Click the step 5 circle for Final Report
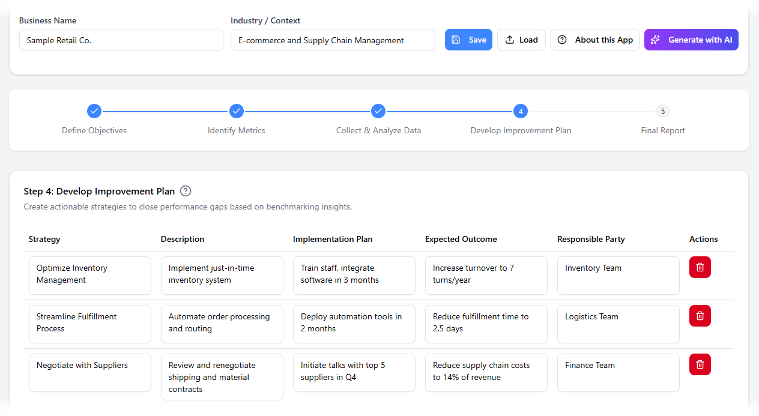The width and height of the screenshot is (759, 416). 662,111
